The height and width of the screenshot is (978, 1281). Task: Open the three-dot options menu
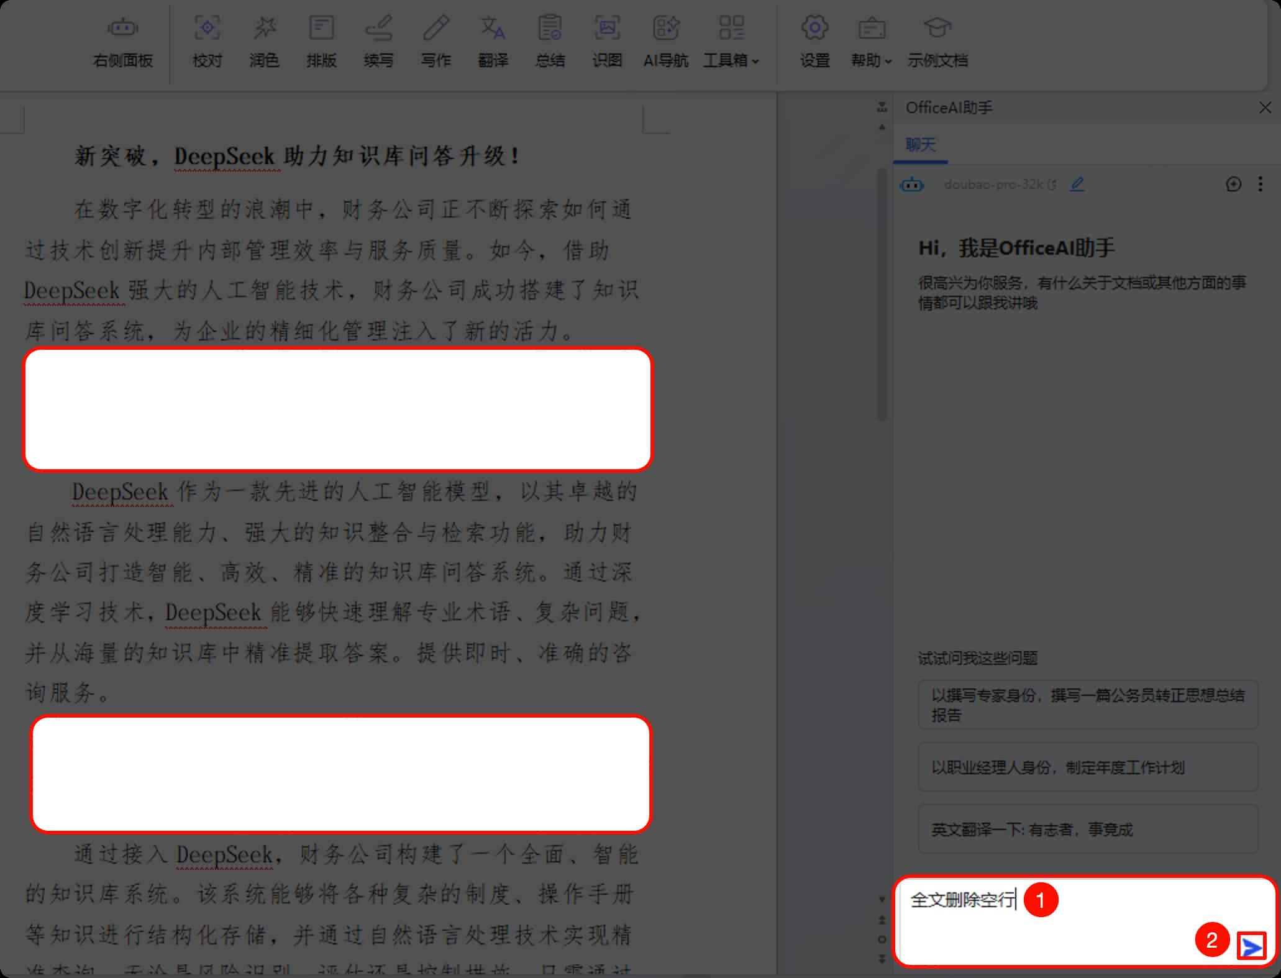[1260, 184]
